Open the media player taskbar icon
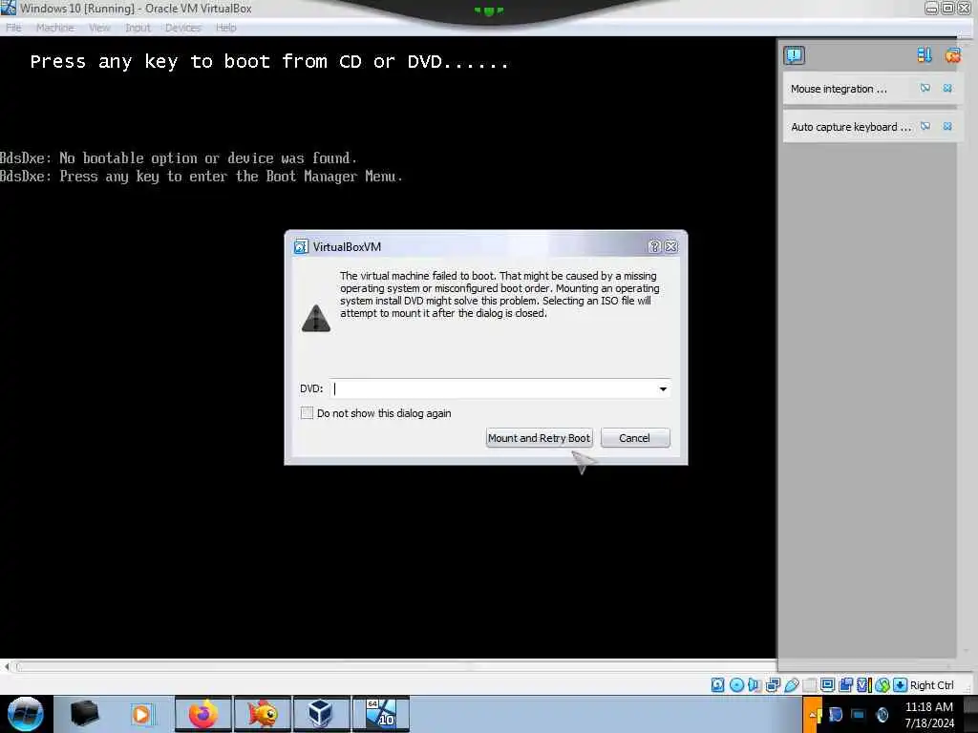 point(141,714)
